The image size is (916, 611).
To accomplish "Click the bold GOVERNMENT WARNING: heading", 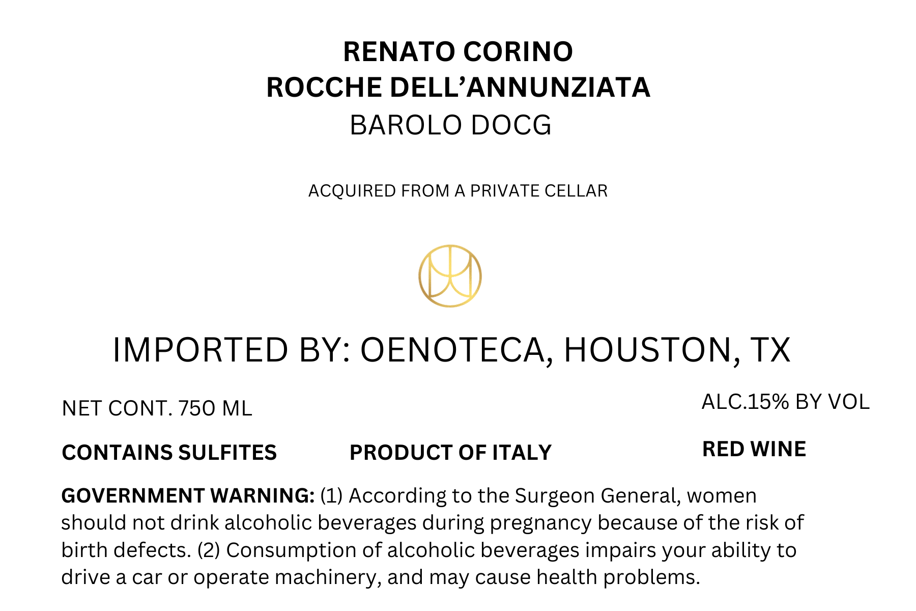I will 188,496.
